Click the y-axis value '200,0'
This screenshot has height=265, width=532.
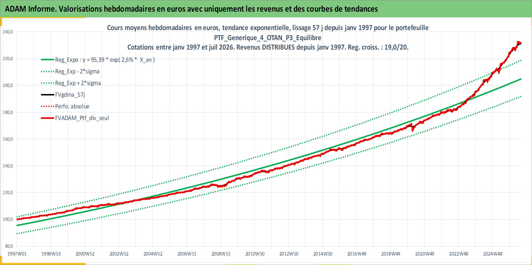8,85
